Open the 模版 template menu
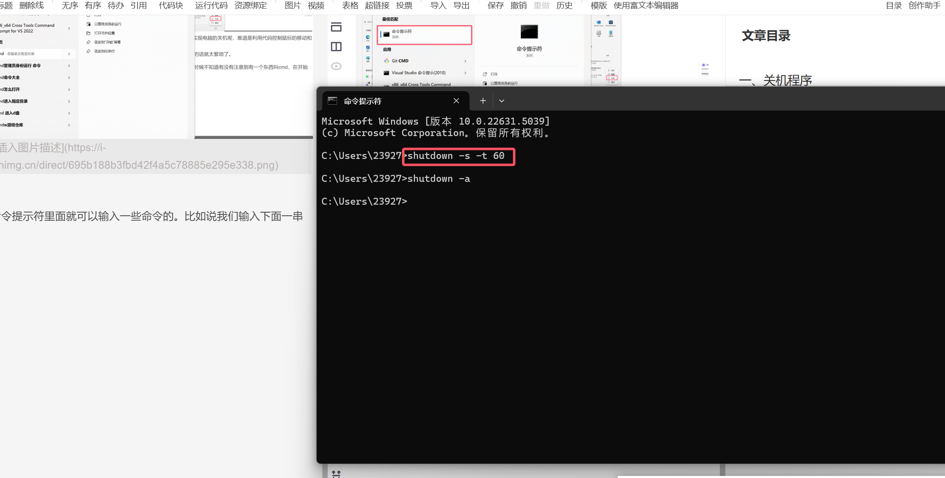This screenshot has height=478, width=945. click(x=599, y=6)
